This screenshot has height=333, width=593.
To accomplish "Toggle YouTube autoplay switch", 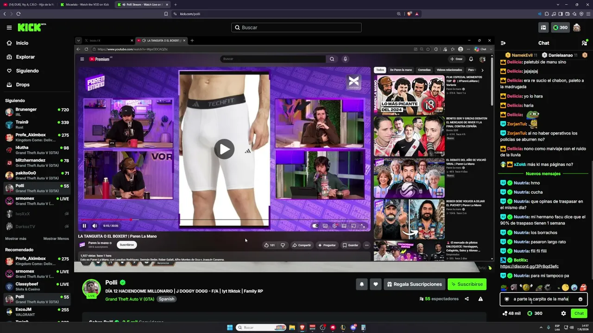I will [x=315, y=226].
